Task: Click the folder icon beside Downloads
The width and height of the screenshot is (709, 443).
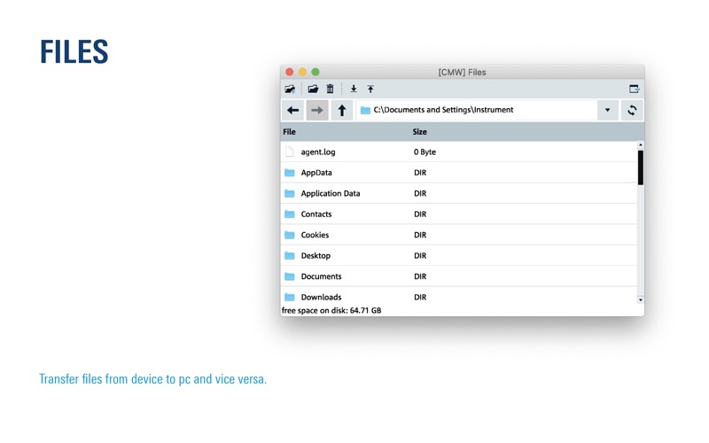Action: point(290,298)
